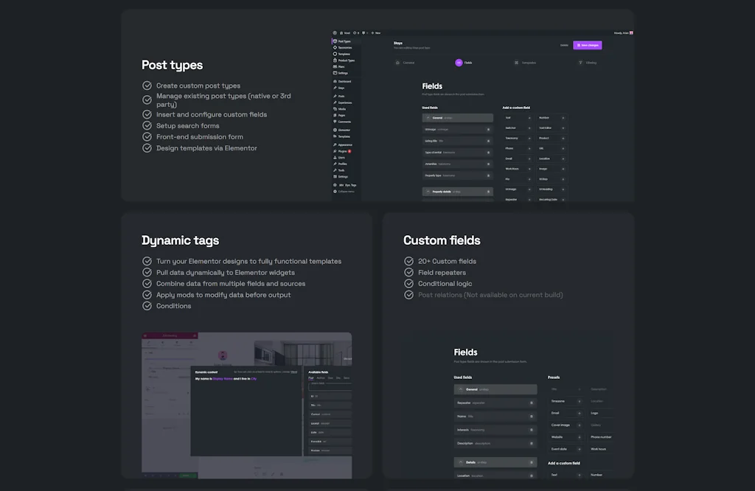This screenshot has height=491, width=755.
Task: Remove the Repeater field using trash icon
Action: point(532,403)
